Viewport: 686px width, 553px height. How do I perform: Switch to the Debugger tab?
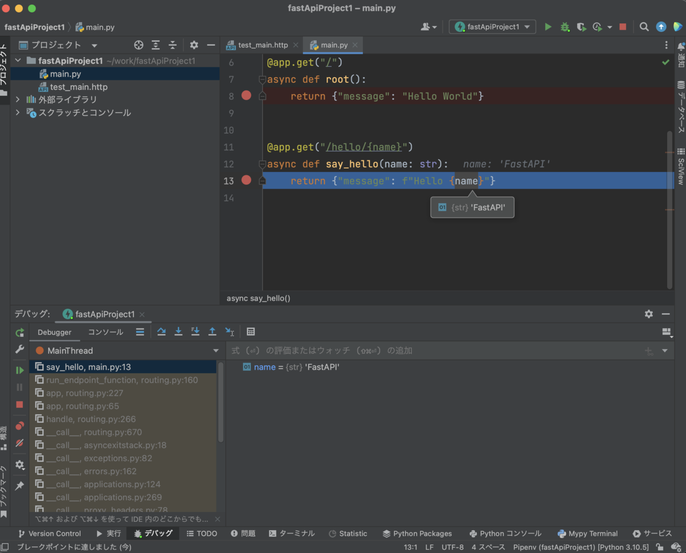click(55, 332)
